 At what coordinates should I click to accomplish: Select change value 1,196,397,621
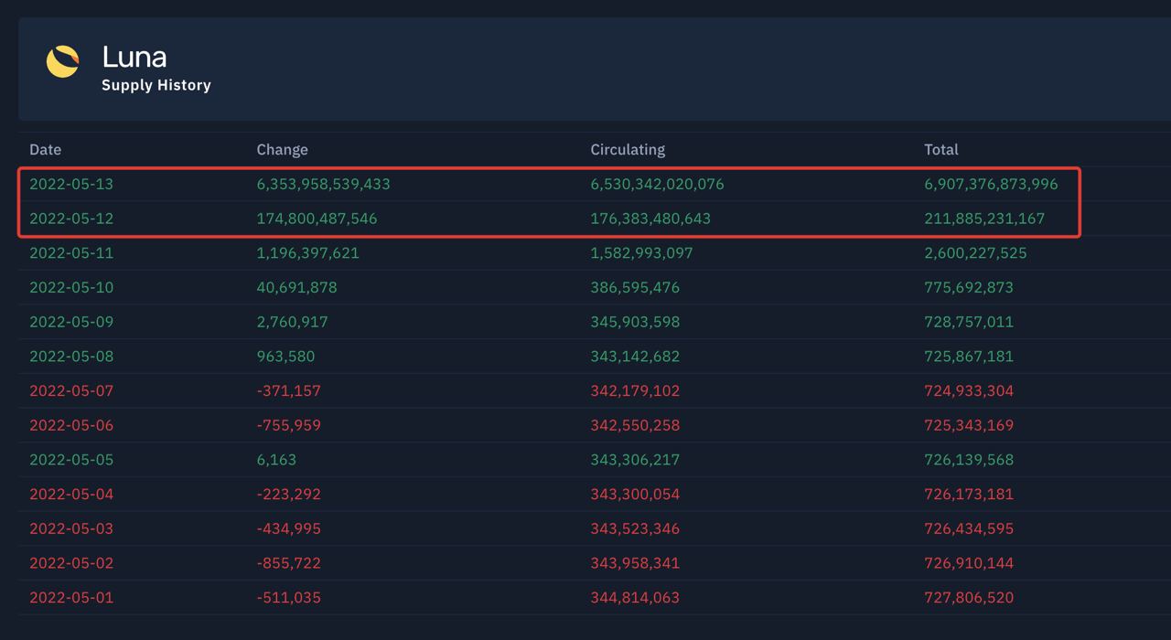coord(307,252)
